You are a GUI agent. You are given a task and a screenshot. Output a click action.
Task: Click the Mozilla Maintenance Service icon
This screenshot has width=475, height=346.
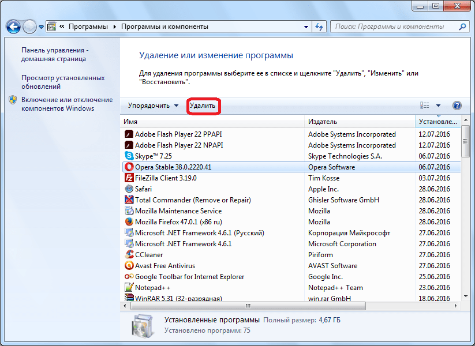pos(129,210)
